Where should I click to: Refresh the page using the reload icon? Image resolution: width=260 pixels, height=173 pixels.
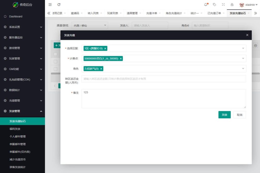tap(59, 5)
